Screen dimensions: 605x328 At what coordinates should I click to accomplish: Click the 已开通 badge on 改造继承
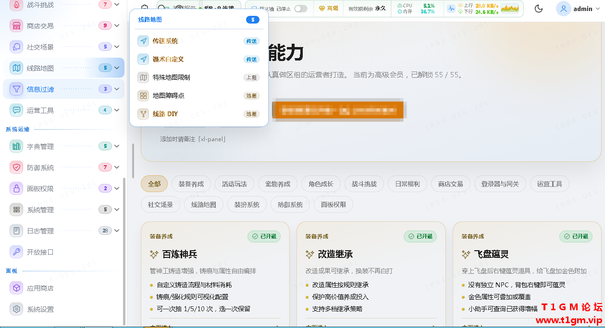pyautogui.click(x=420, y=236)
